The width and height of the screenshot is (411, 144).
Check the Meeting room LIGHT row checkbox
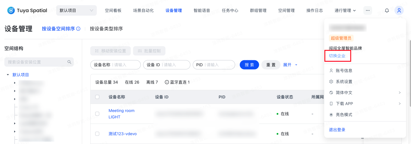point(97,114)
